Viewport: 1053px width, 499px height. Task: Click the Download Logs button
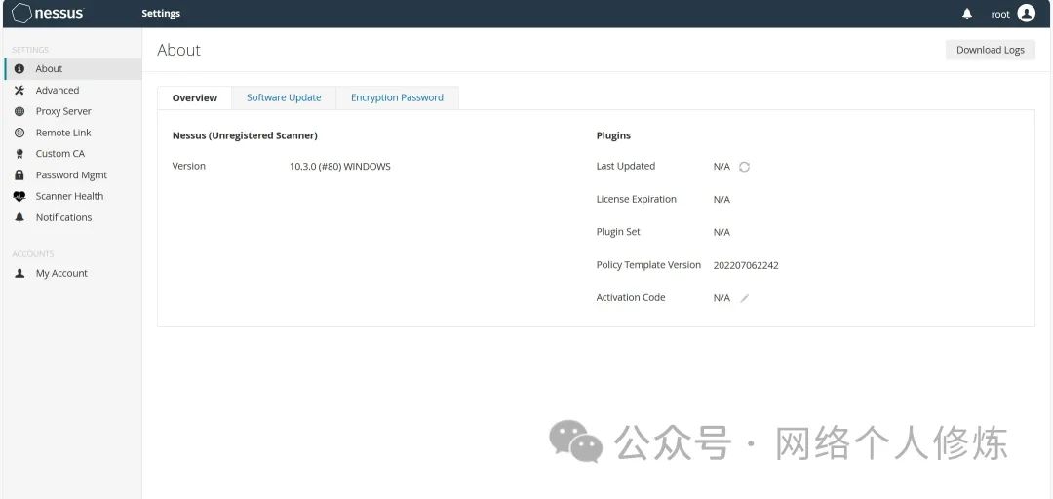991,50
